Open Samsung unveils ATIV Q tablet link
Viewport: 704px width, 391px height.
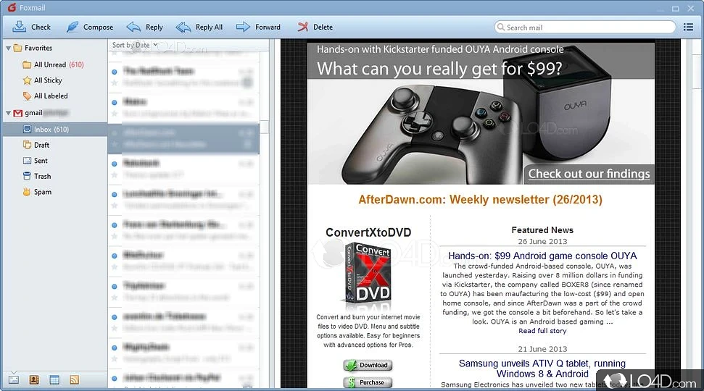pyautogui.click(x=542, y=369)
